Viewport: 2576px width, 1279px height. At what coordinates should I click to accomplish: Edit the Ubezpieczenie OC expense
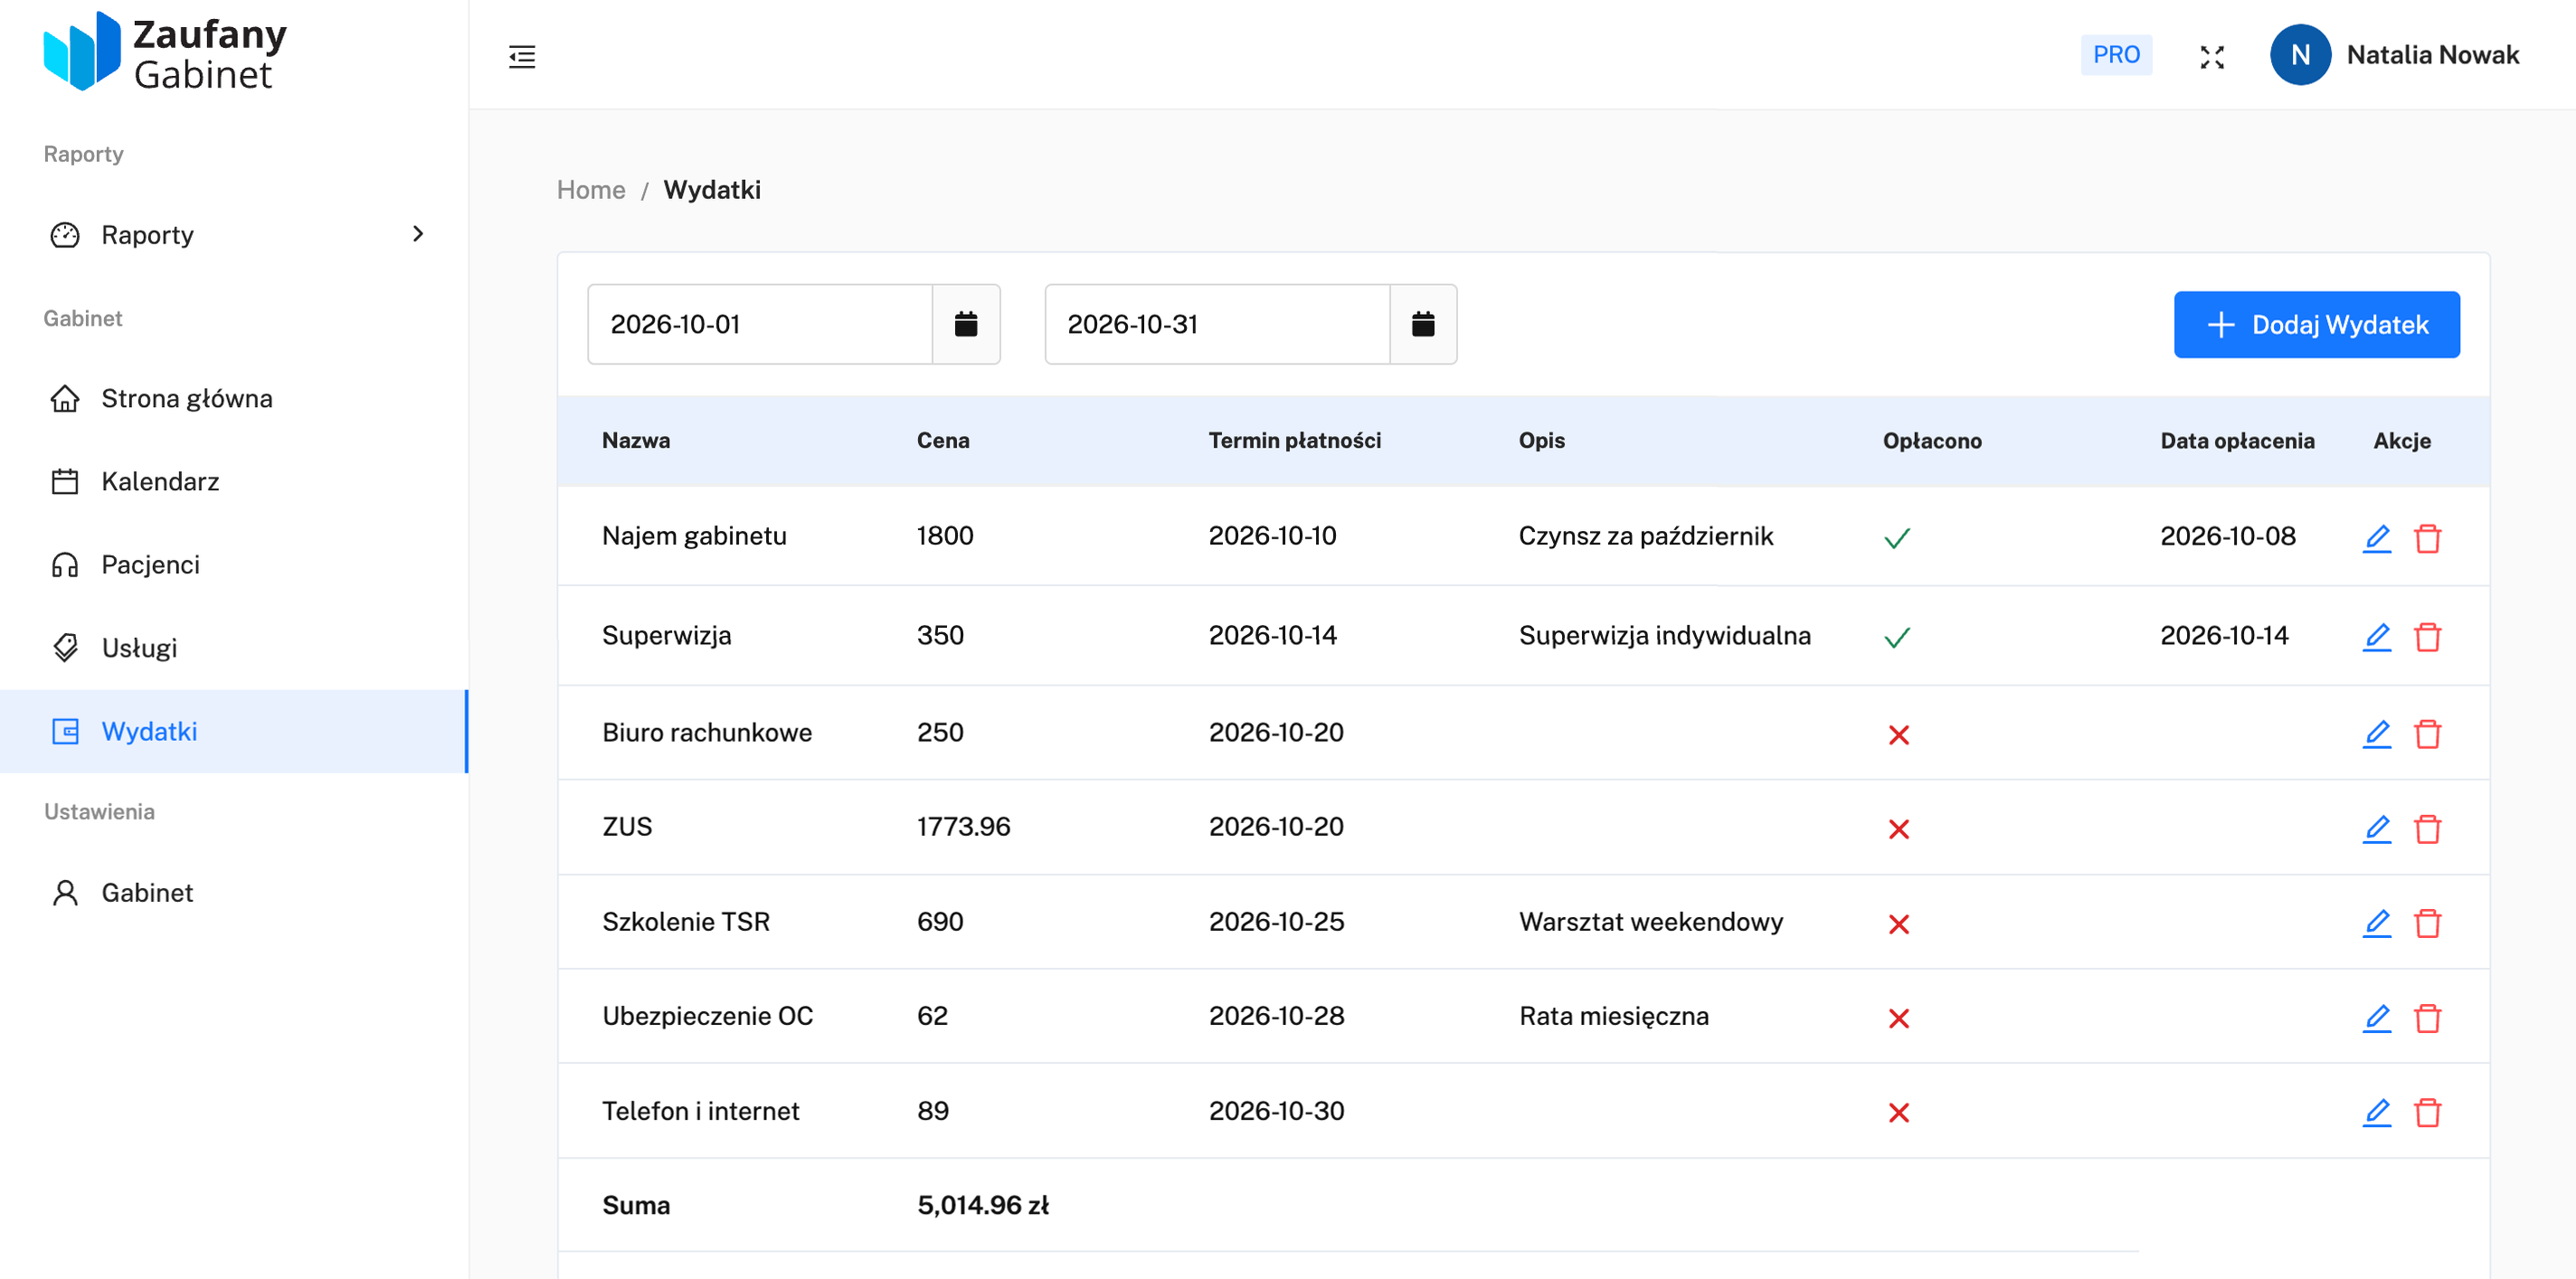point(2377,1018)
